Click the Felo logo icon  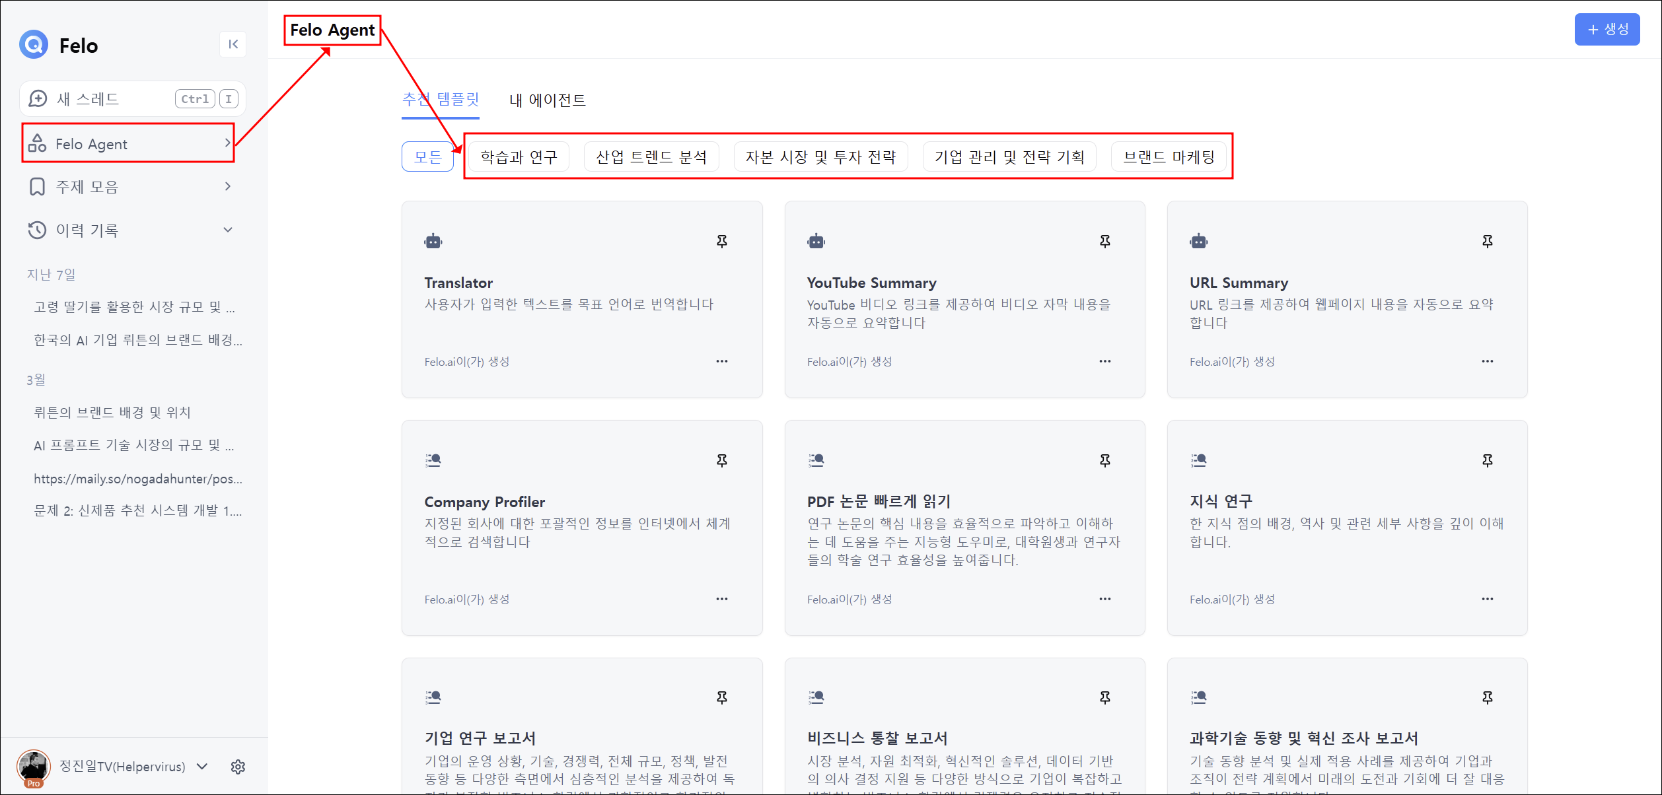click(34, 45)
